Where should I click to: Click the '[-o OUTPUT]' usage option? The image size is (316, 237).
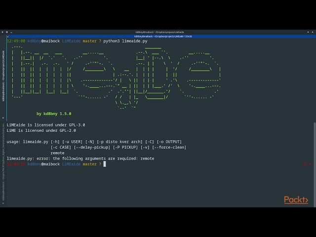tap(169, 142)
